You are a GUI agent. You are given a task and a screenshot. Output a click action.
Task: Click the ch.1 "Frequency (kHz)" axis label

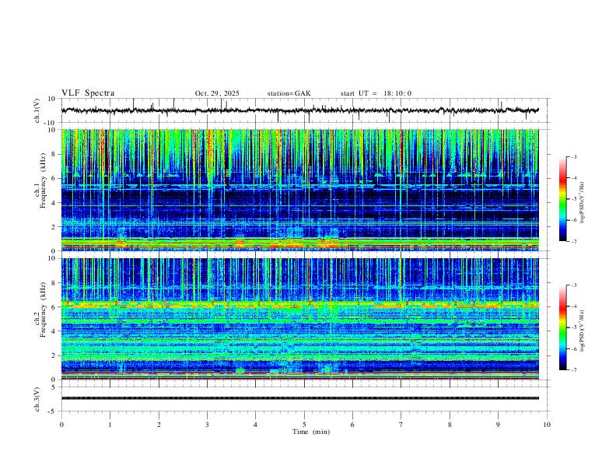[x=43, y=180]
